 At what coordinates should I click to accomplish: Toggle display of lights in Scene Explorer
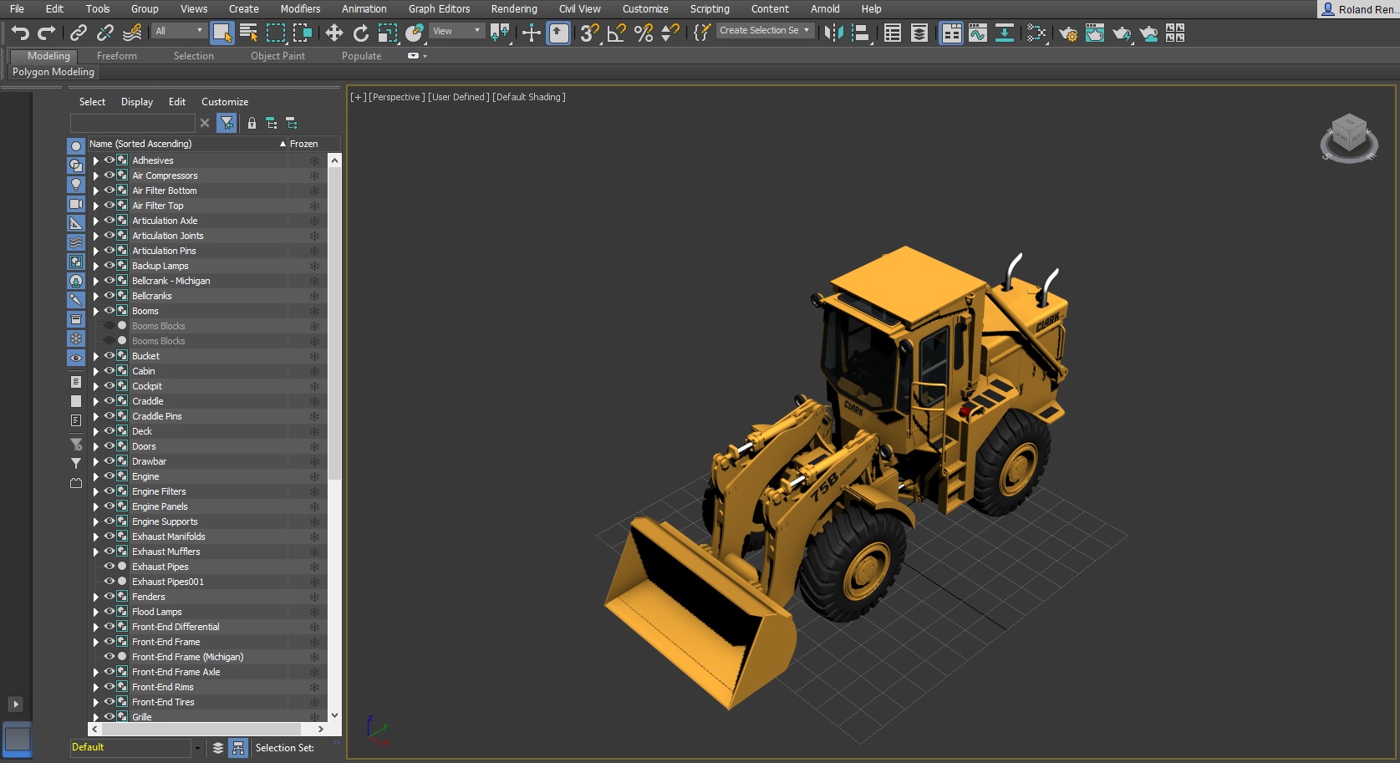click(x=76, y=185)
